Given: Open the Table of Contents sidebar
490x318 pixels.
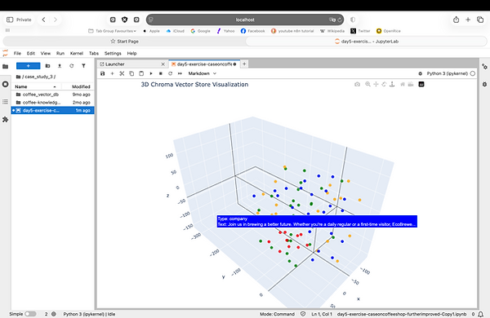Looking at the screenshot, I should pyautogui.click(x=6, y=102).
